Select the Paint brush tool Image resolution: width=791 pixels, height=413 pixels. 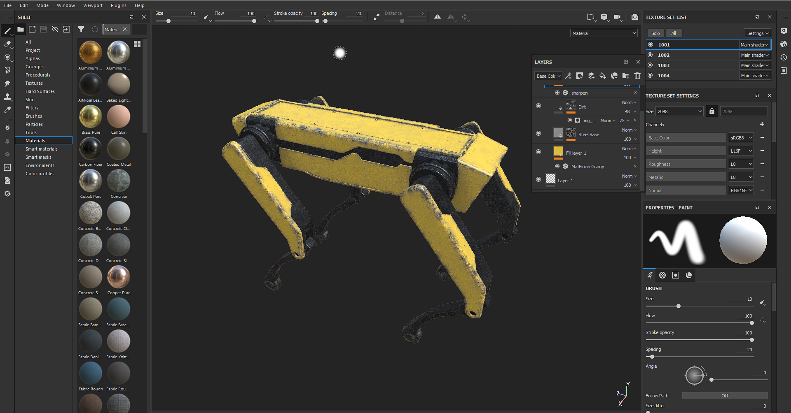click(x=7, y=31)
